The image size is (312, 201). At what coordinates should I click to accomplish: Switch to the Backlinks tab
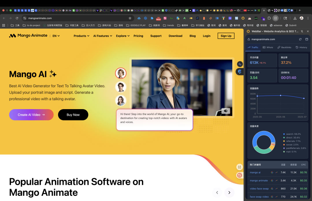(x=284, y=48)
